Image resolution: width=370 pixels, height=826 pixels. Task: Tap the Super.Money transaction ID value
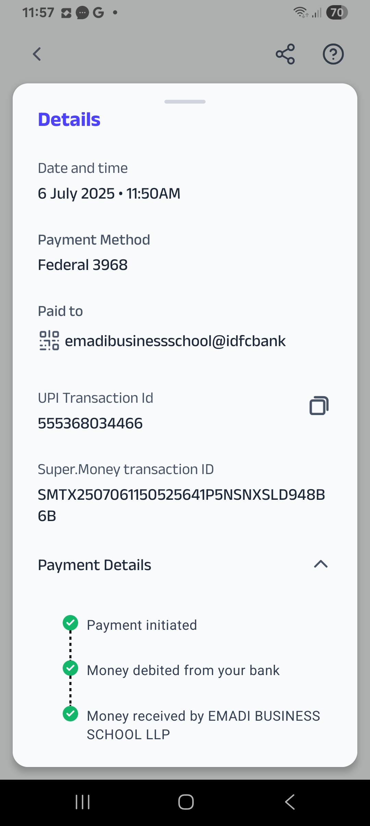pos(181,505)
